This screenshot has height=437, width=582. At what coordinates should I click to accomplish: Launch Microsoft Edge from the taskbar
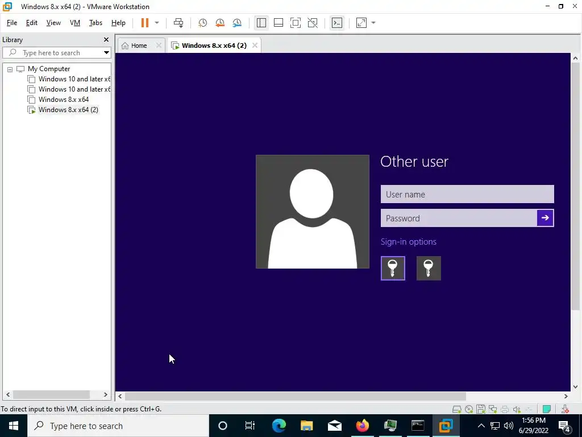[278, 426]
